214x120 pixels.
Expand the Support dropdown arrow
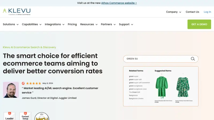click(132, 24)
